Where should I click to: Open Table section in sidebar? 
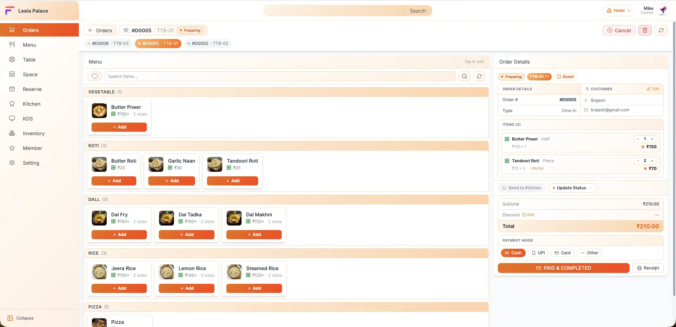coord(39,59)
